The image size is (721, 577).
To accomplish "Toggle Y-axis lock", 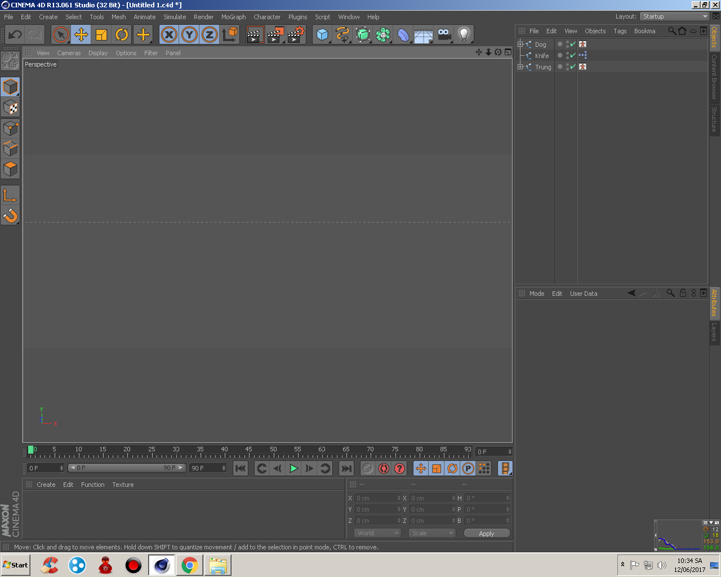I will point(189,34).
